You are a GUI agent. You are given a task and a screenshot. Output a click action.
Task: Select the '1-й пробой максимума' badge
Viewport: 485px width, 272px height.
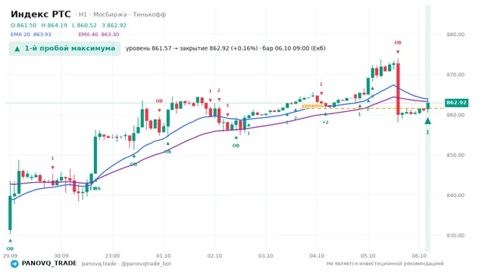[x=64, y=48]
